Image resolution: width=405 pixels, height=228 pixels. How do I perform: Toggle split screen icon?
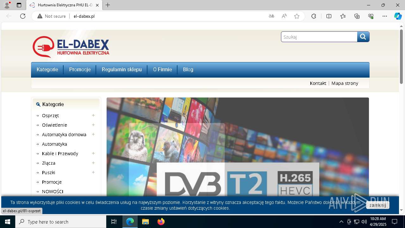pyautogui.click(x=329, y=16)
